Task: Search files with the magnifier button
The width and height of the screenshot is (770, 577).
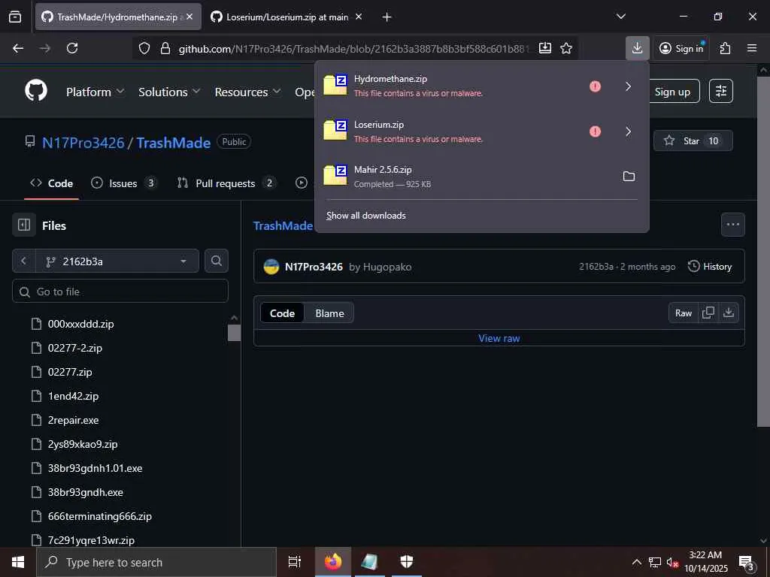Action: (x=216, y=261)
